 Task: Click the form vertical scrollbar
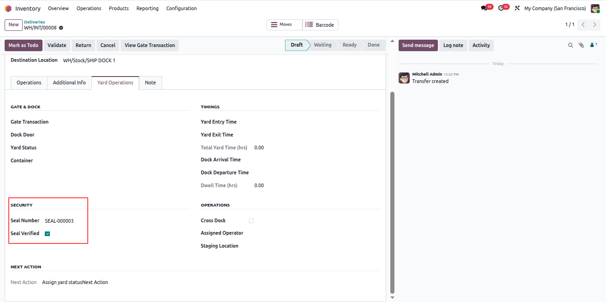393,192
